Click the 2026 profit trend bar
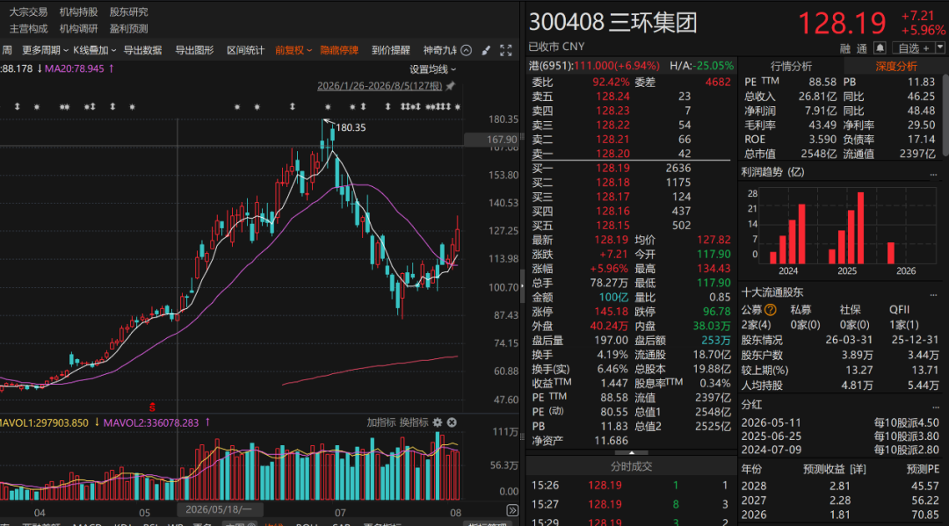Viewport: 949px width, 526px height. point(891,253)
